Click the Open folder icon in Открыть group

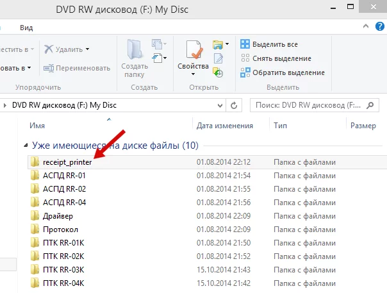click(x=218, y=45)
